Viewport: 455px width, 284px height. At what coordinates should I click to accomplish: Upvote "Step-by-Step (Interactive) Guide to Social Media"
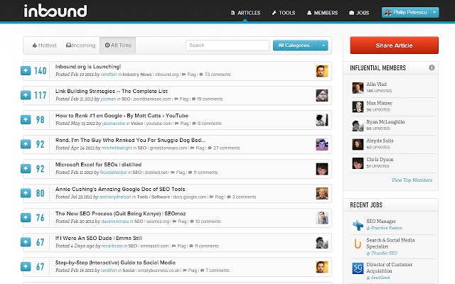tap(26, 266)
